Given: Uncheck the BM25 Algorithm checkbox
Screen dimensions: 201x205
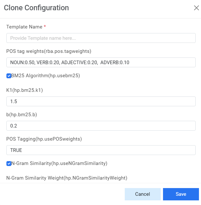Looking at the screenshot, I should click(x=9, y=76).
